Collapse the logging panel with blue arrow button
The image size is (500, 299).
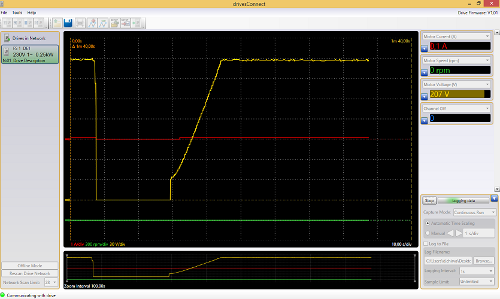pyautogui.click(x=494, y=199)
